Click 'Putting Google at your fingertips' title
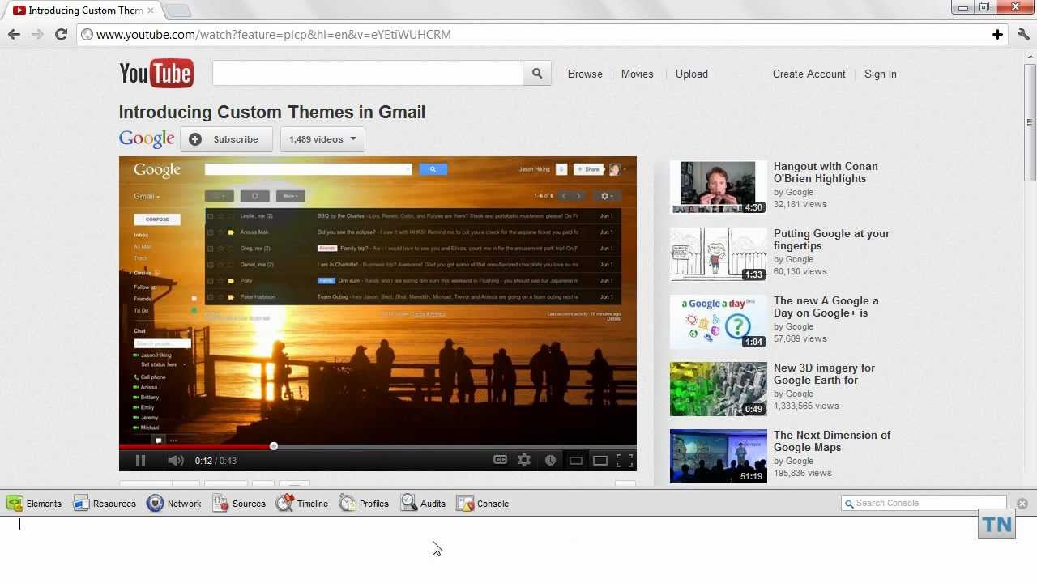This screenshot has width=1037, height=583. pos(831,240)
